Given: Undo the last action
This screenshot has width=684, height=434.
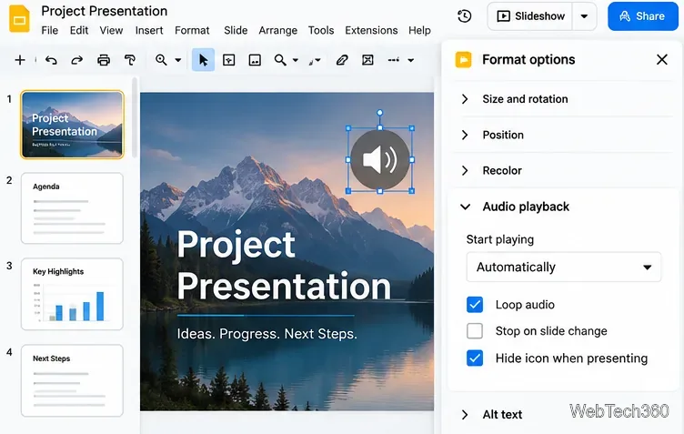Looking at the screenshot, I should [51, 60].
